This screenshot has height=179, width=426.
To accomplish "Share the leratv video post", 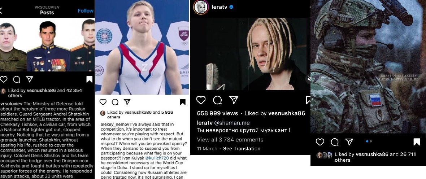I will tap(234, 100).
